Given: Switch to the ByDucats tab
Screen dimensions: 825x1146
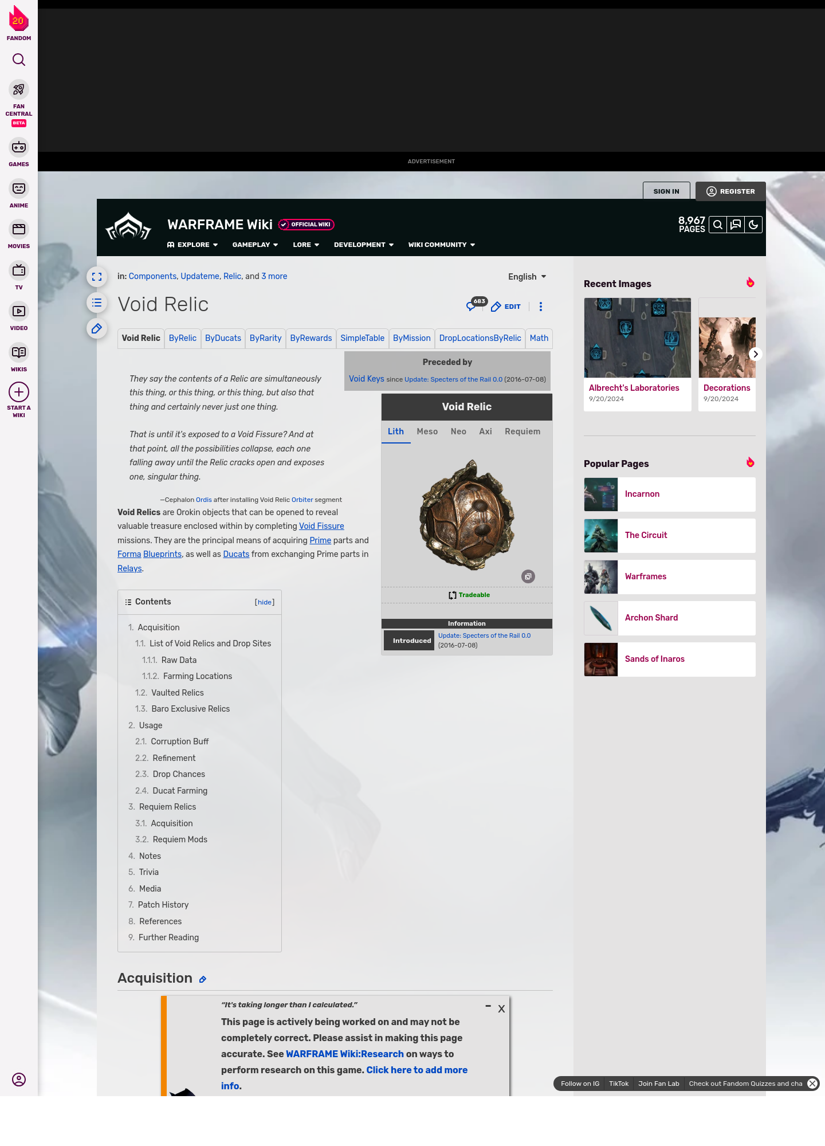Looking at the screenshot, I should coord(223,338).
